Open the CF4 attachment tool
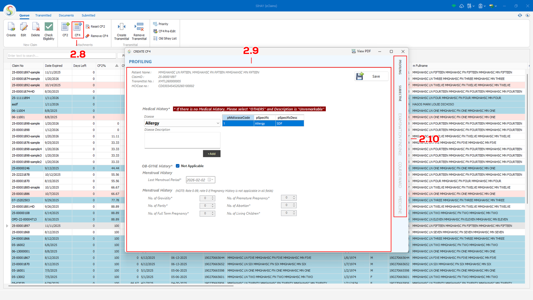Screen dimensions: 533x300 78,27
